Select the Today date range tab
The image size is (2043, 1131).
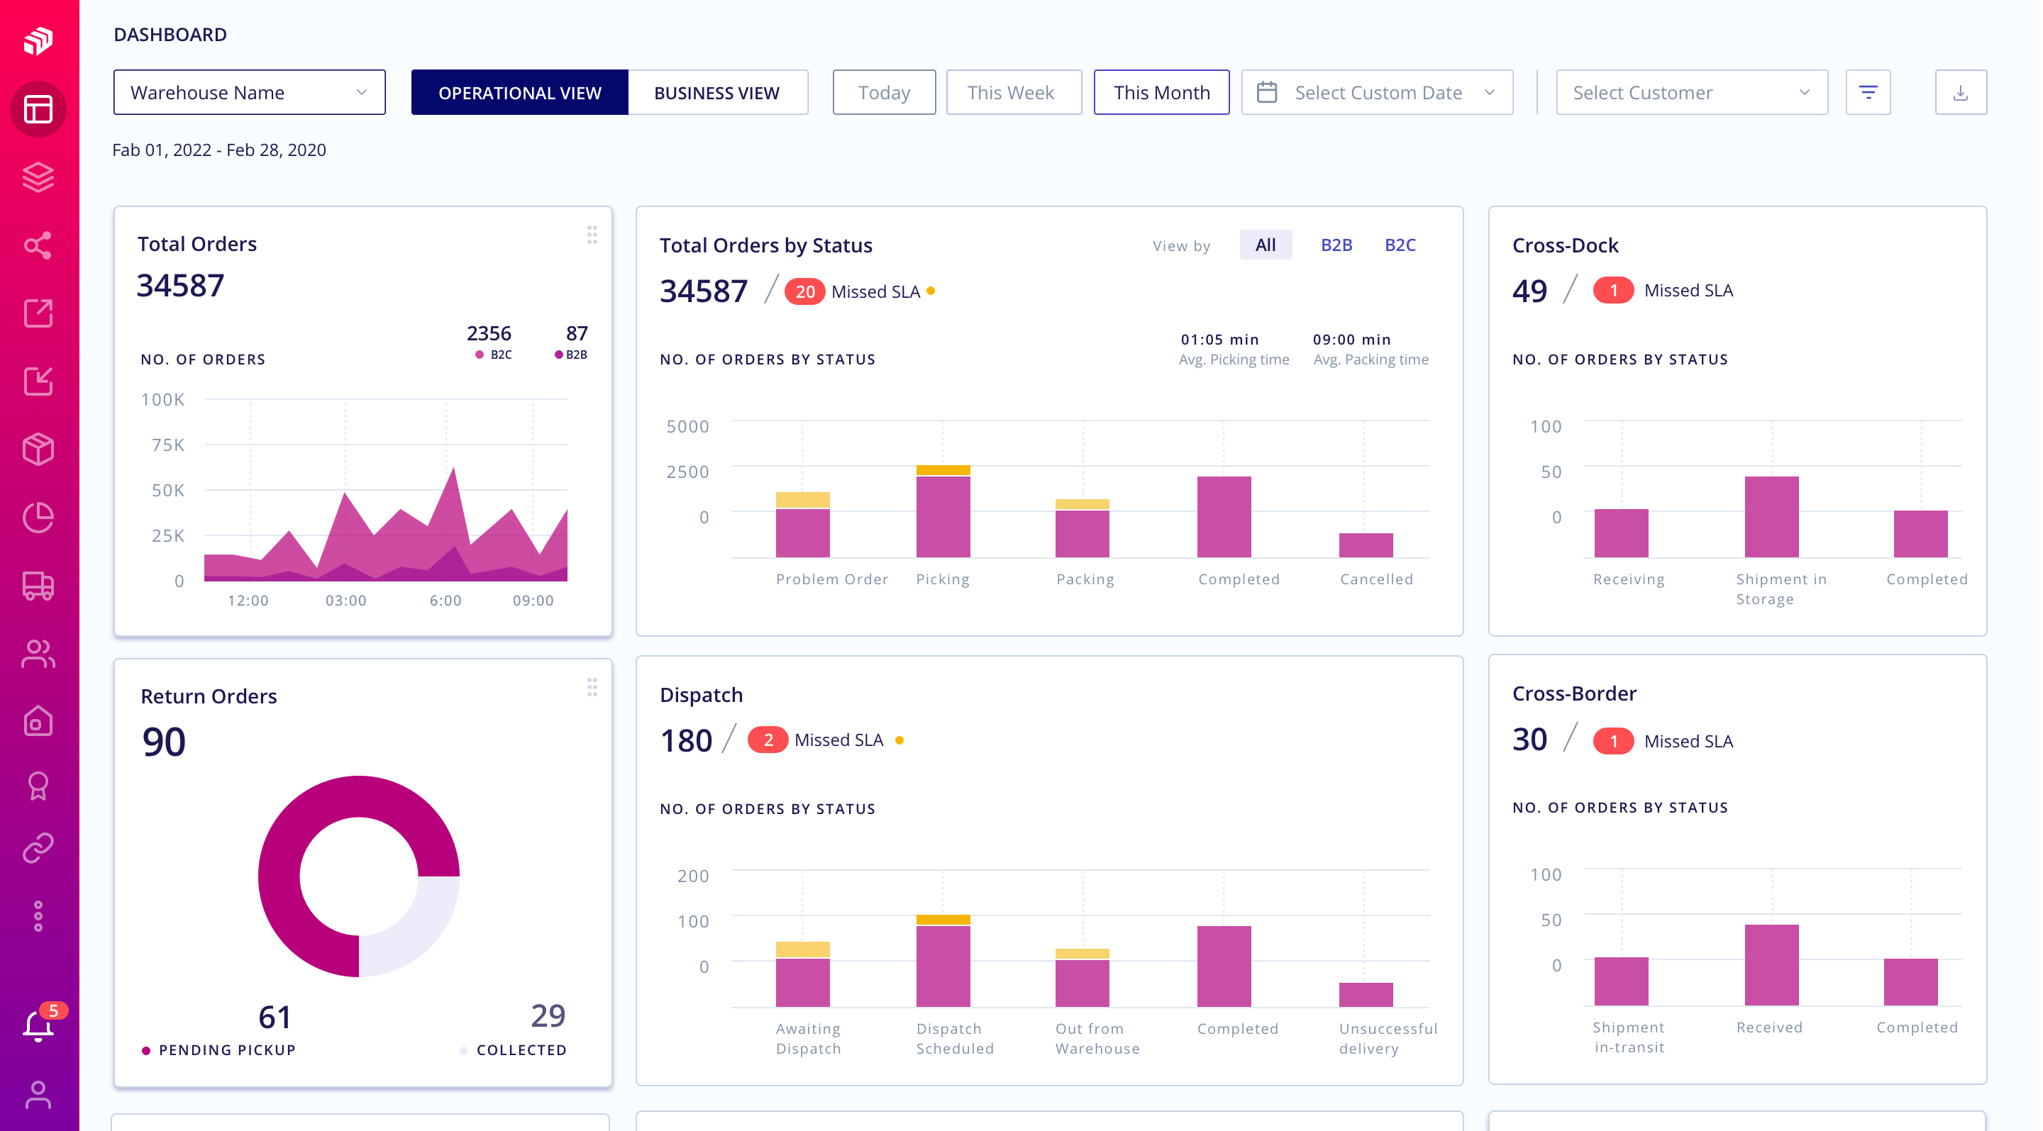pos(883,93)
